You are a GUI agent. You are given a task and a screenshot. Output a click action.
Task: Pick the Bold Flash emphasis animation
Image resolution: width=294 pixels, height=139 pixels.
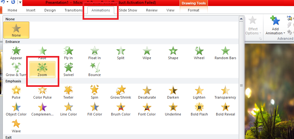pos(199,109)
